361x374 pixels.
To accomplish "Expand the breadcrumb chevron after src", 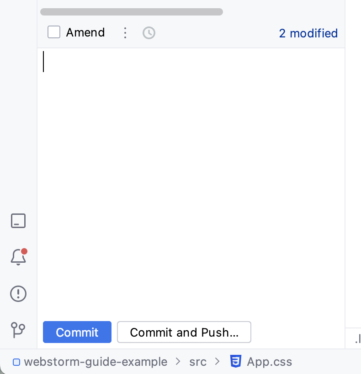I will (217, 362).
